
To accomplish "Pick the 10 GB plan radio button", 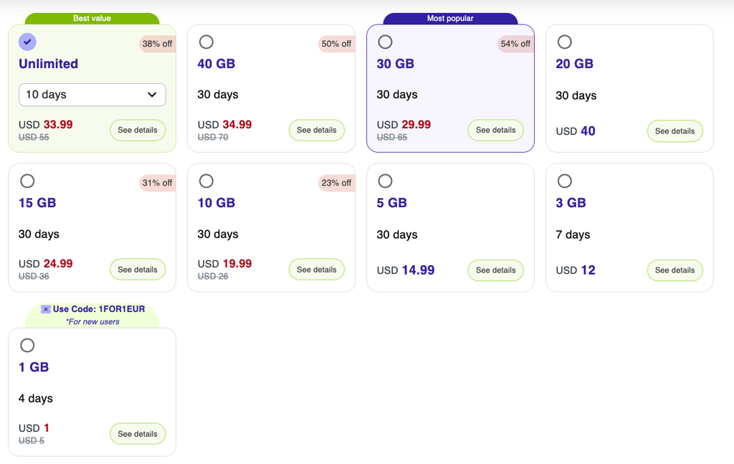I will pyautogui.click(x=206, y=181).
